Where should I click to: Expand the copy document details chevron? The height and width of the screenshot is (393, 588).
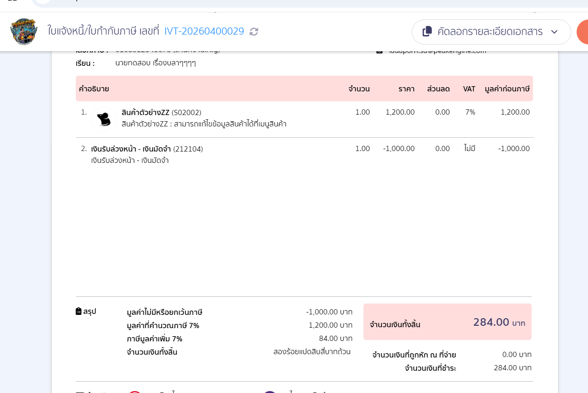tap(554, 32)
